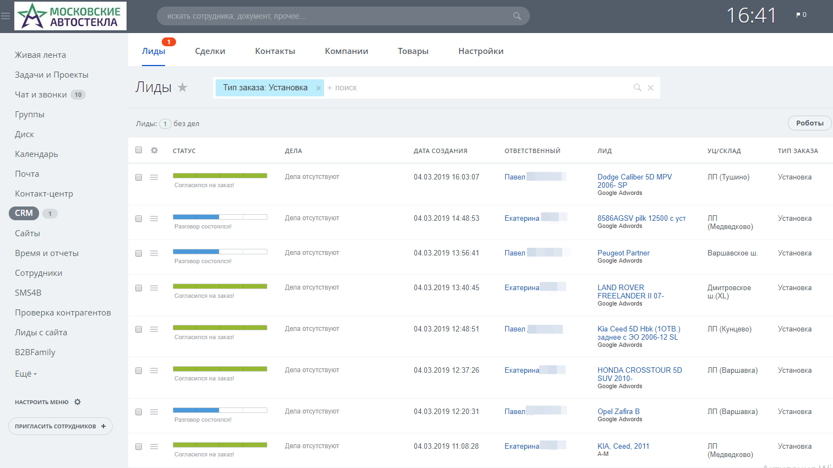Open Проверка контрагентов in the sidebar
This screenshot has height=468, width=833.
[63, 313]
